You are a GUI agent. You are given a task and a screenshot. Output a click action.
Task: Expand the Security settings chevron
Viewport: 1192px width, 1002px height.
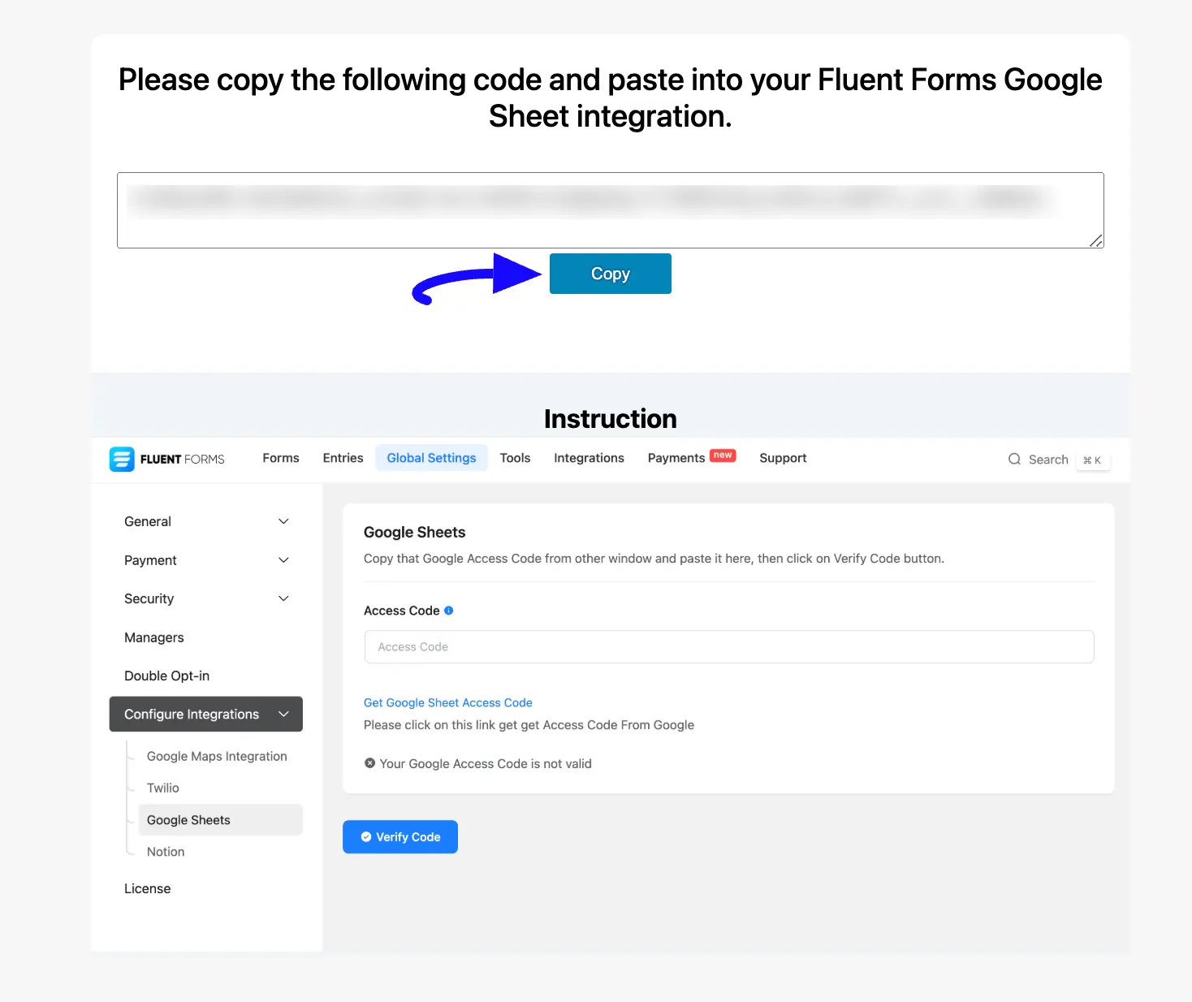(x=283, y=598)
